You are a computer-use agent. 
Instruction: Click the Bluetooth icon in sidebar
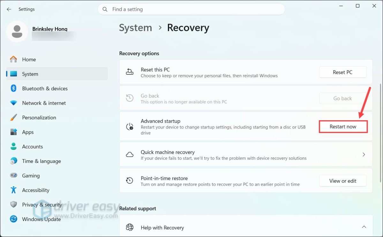click(13, 88)
